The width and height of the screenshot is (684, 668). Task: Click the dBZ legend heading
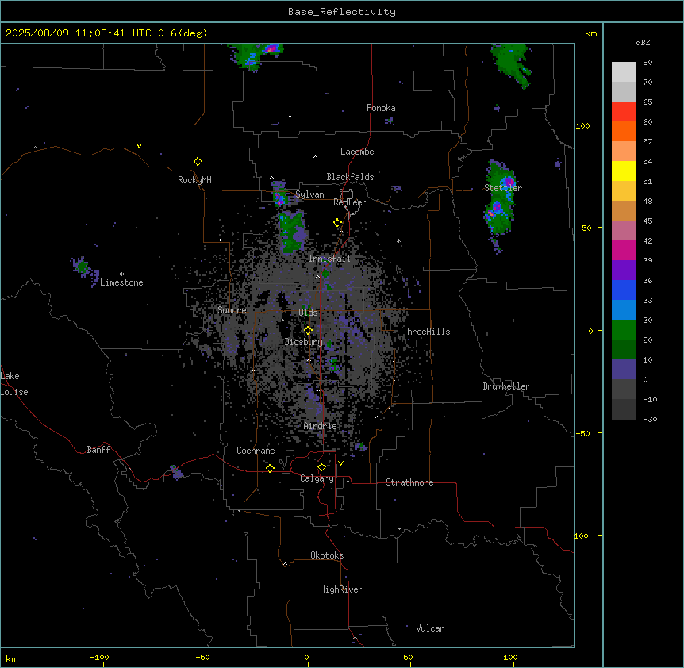[643, 42]
